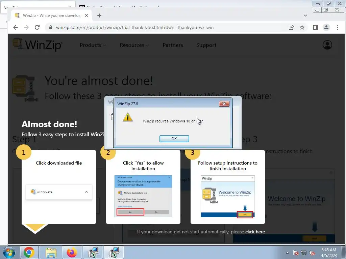Viewport: 346px width, 259px height.
Task: Close the WinZip 27.0 warning dialog
Action: tap(224, 104)
